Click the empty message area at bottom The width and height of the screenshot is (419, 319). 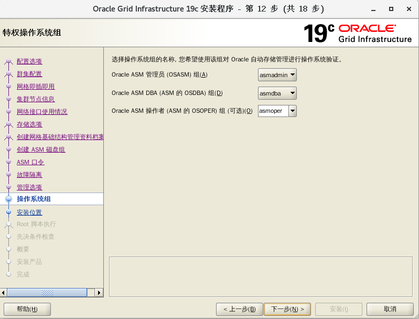pyautogui.click(x=261, y=277)
